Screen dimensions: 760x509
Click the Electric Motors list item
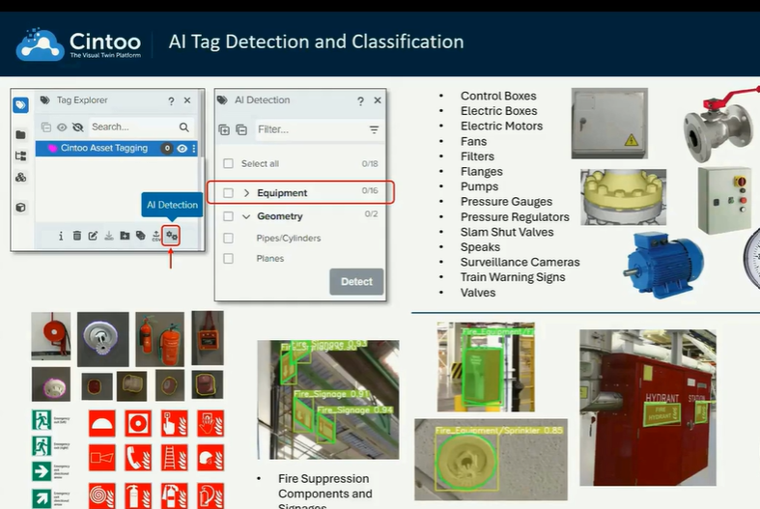point(501,126)
